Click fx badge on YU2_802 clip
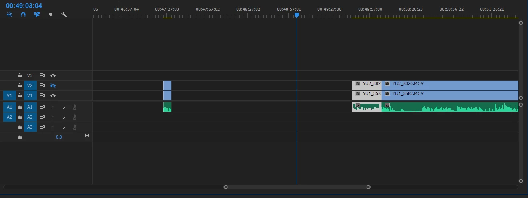 point(358,84)
